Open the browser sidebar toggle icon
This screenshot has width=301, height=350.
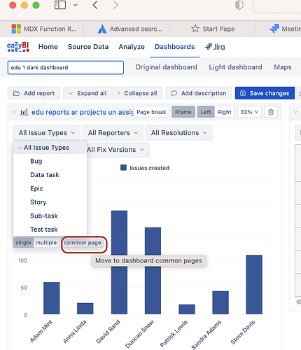(60, 5)
